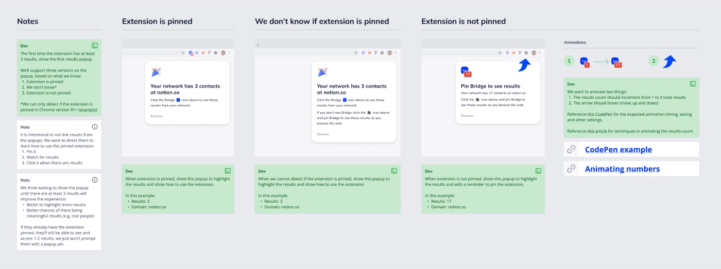Click the '(example)' link in the Notes Dev card
Image resolution: width=721 pixels, height=269 pixels.
[x=87, y=111]
